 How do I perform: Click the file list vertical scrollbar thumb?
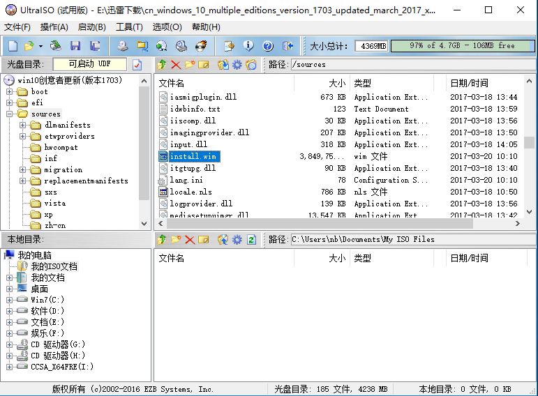(x=530, y=142)
